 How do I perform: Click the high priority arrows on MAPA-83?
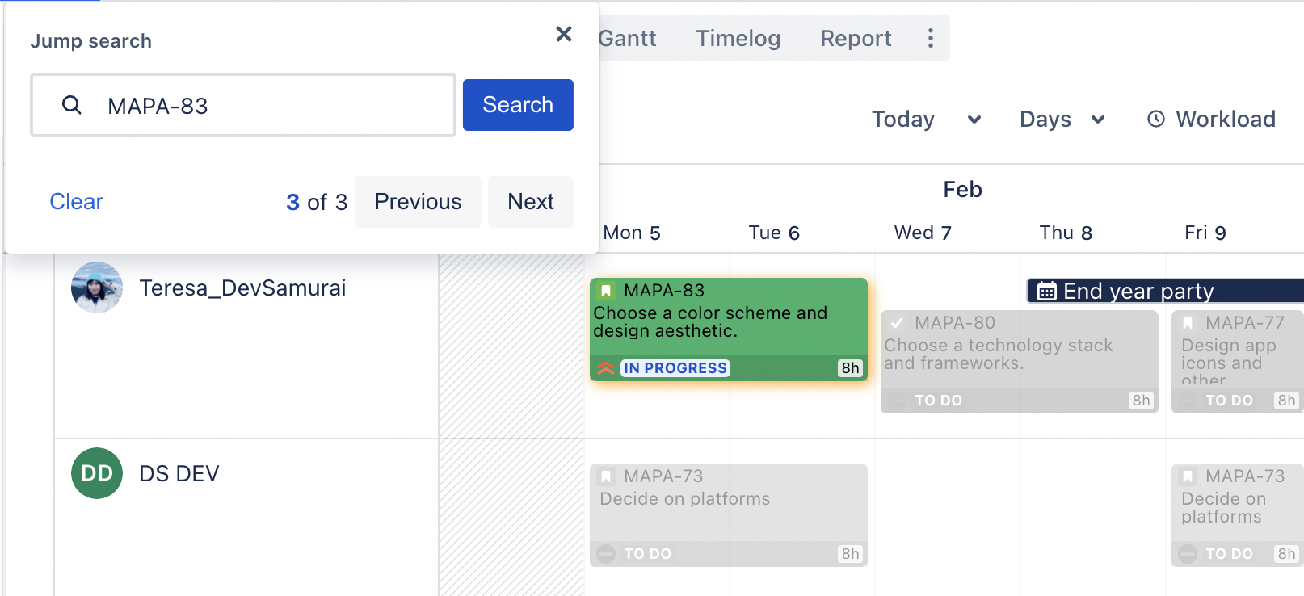(606, 368)
